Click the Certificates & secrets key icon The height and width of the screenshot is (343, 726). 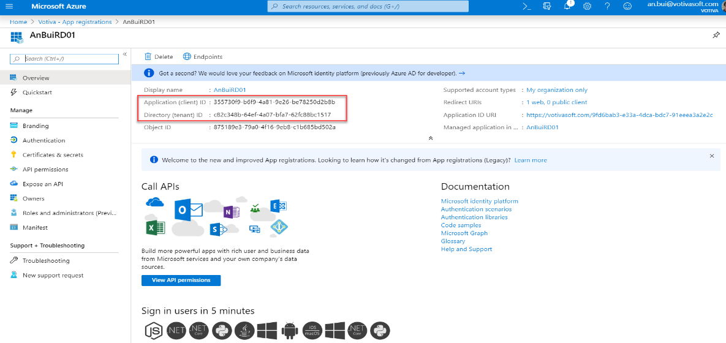click(14, 154)
